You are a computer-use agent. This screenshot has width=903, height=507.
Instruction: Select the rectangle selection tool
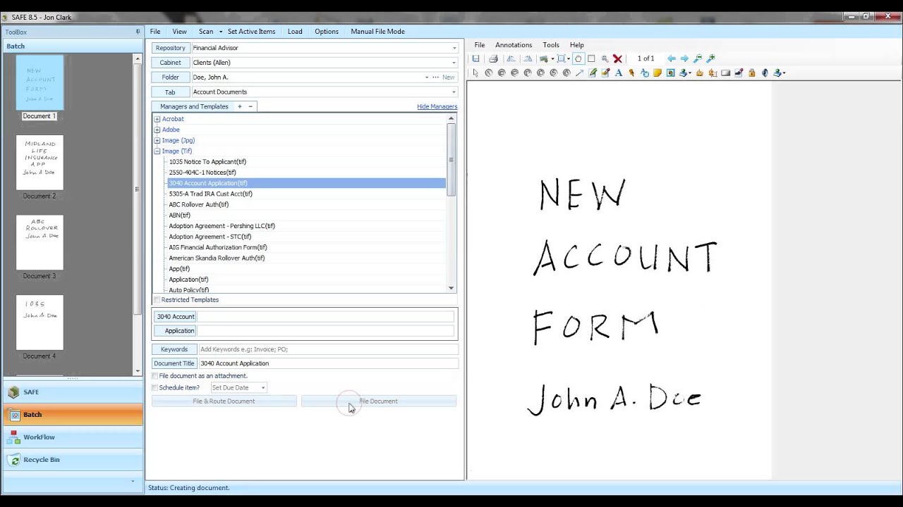[591, 58]
